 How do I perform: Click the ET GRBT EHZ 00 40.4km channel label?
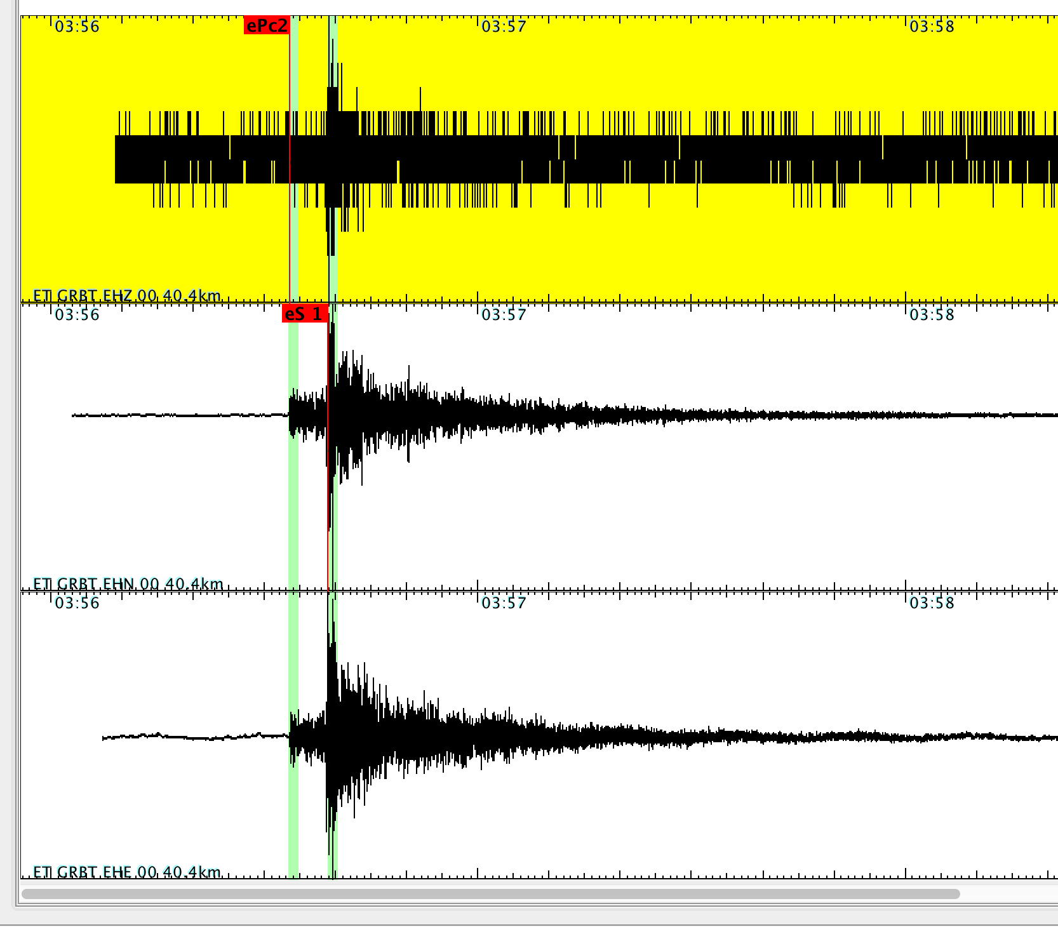point(126,295)
